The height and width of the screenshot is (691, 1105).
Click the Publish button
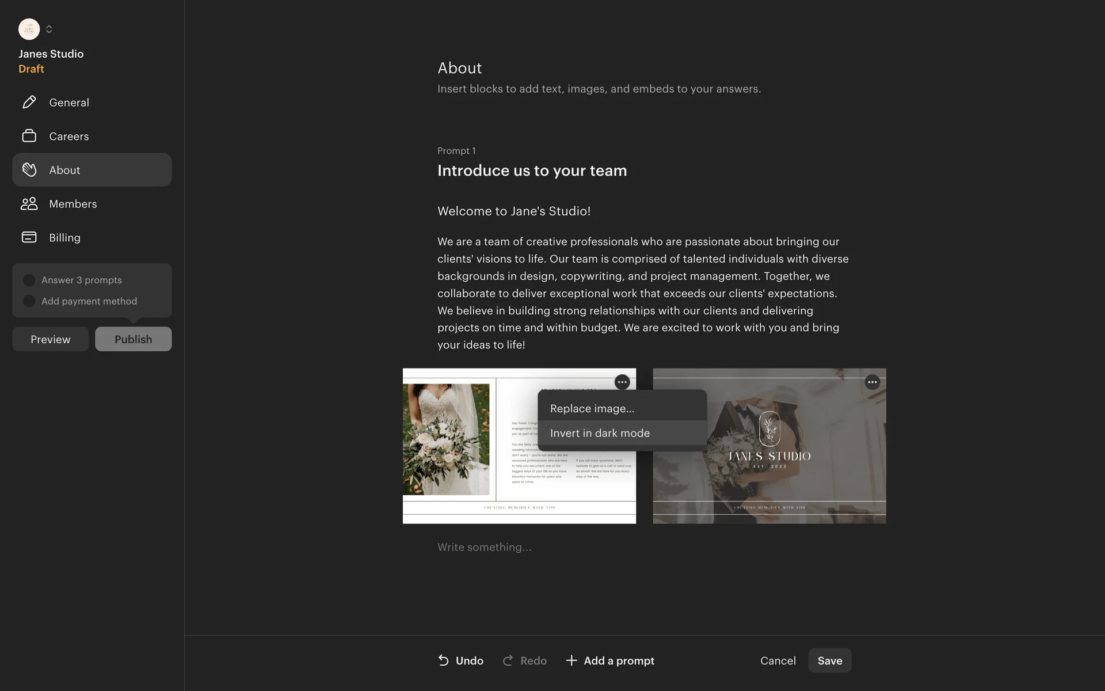point(134,339)
